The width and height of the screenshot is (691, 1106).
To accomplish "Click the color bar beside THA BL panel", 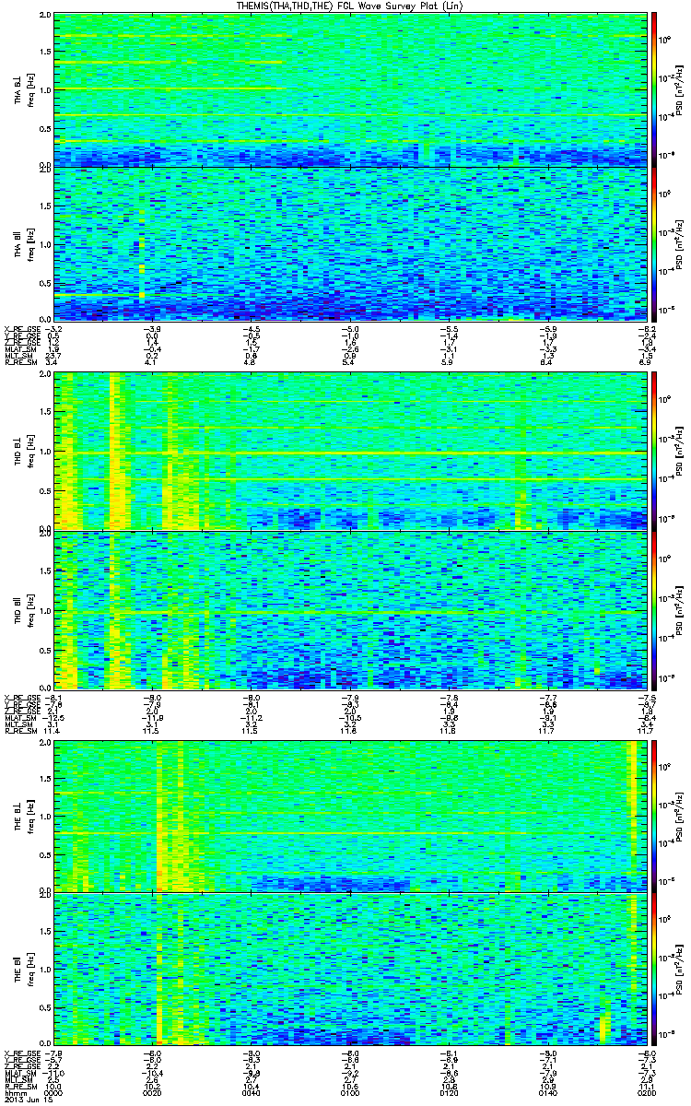I will pyautogui.click(x=654, y=89).
